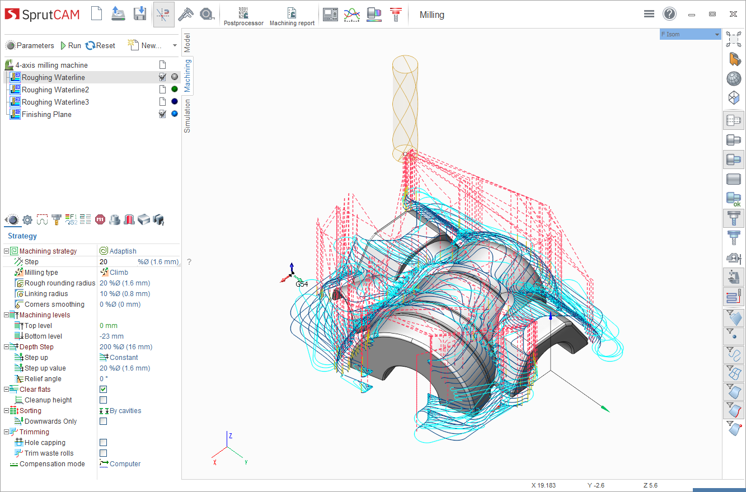Screen dimensions: 746x492
Task: Click the Run button
Action: coord(71,46)
